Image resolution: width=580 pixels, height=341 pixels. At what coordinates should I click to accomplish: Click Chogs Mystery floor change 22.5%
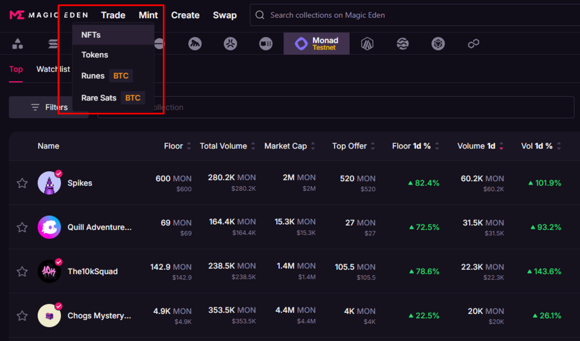click(425, 316)
